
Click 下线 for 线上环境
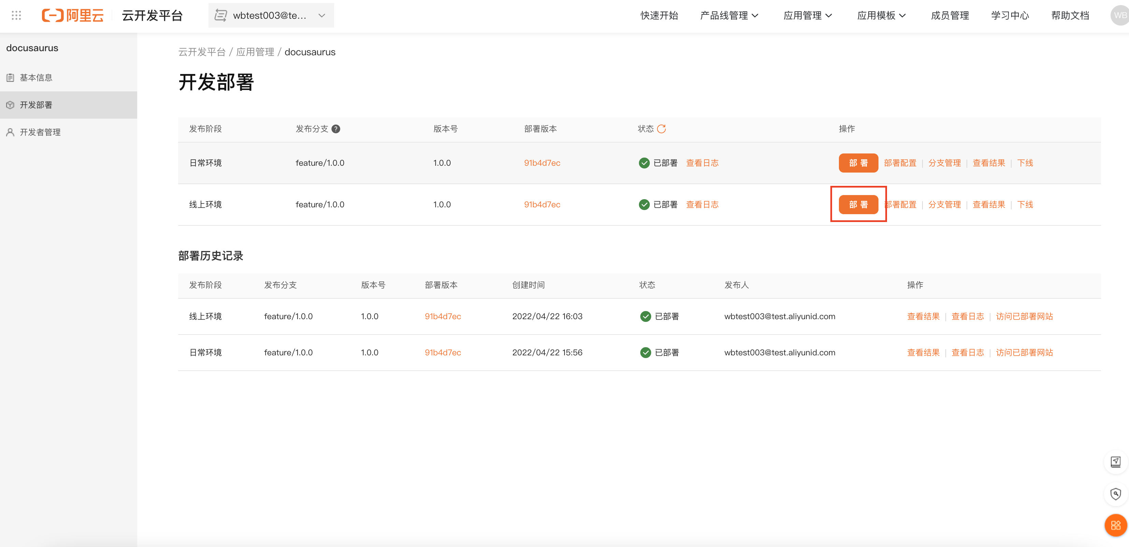click(1025, 205)
